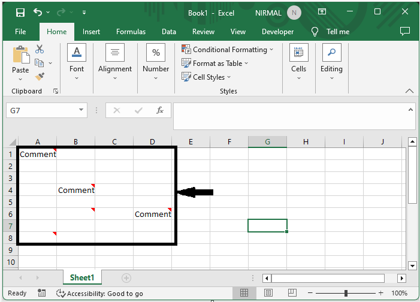The image size is (420, 302).
Task: Collapse the ribbon with the chevron
Action: 409,91
